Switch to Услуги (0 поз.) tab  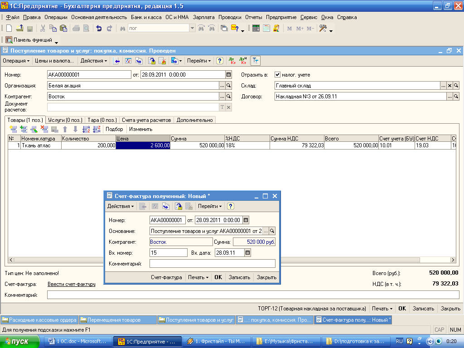65,120
